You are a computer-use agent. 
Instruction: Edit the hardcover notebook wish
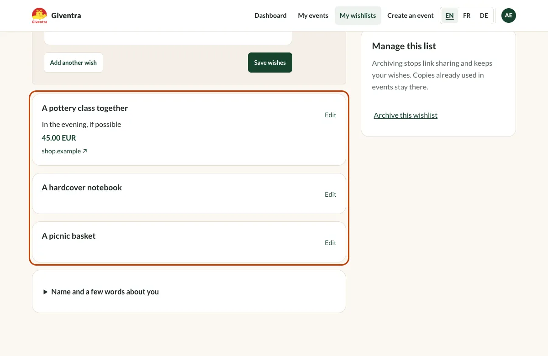pos(331,194)
